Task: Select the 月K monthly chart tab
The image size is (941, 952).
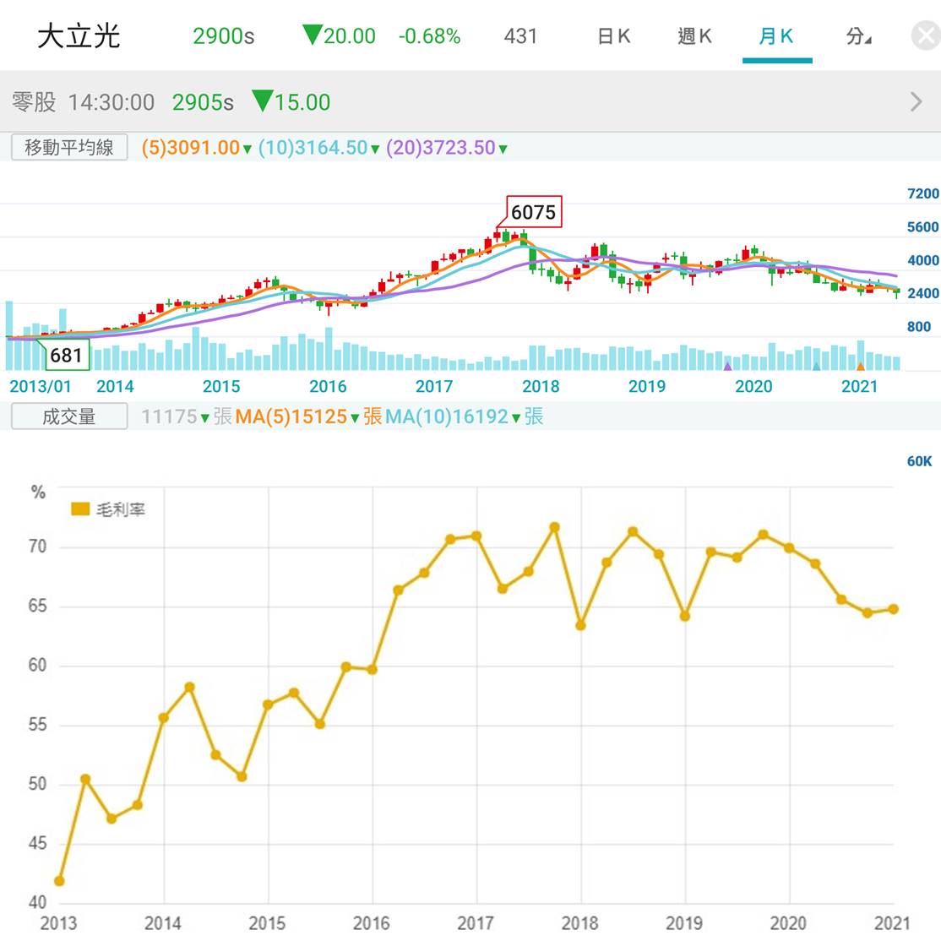Action: click(x=776, y=36)
